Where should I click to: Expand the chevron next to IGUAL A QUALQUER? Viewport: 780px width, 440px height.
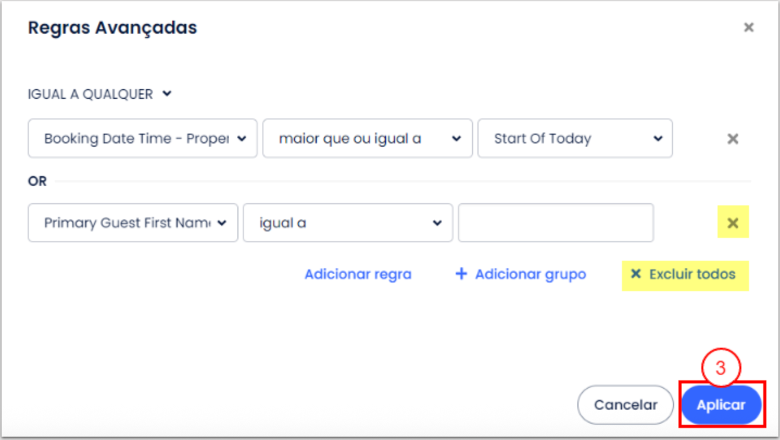click(167, 94)
